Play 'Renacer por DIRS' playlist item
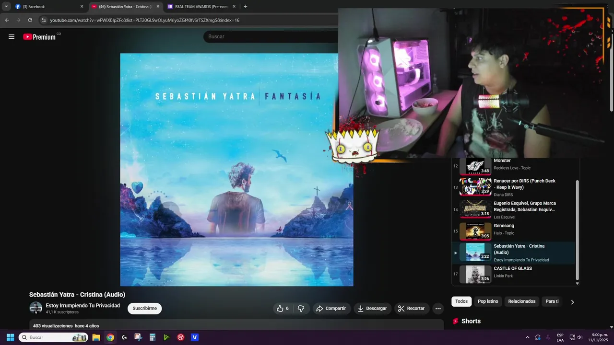The image size is (614, 345). [513, 187]
